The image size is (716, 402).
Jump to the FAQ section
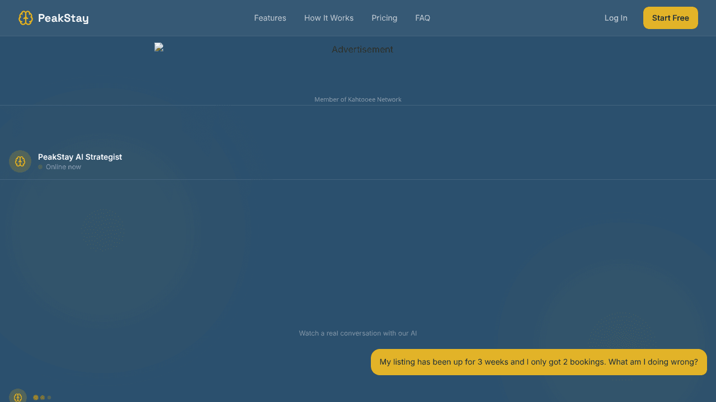pos(423,18)
